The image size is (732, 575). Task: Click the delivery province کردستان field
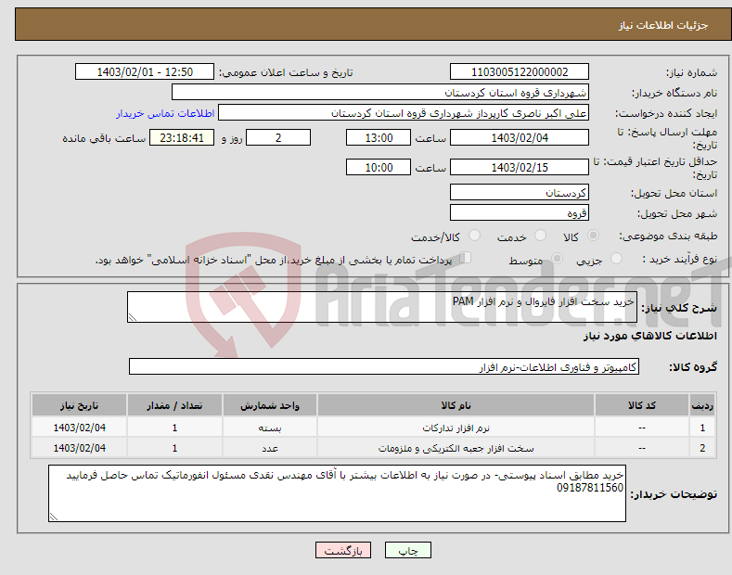point(520,192)
